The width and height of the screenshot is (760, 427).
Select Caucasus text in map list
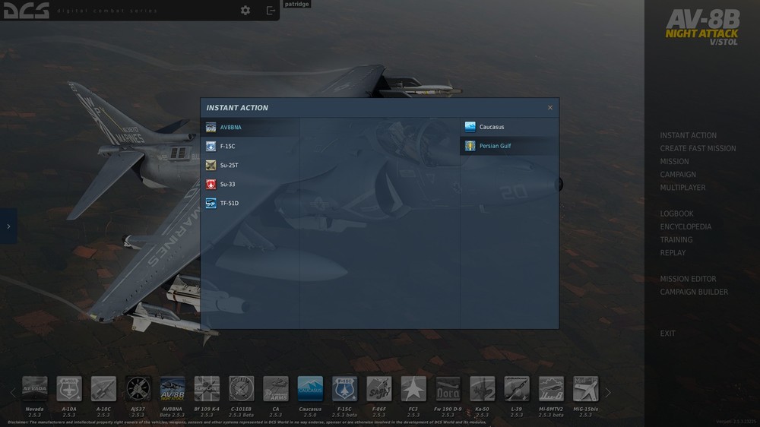click(492, 127)
